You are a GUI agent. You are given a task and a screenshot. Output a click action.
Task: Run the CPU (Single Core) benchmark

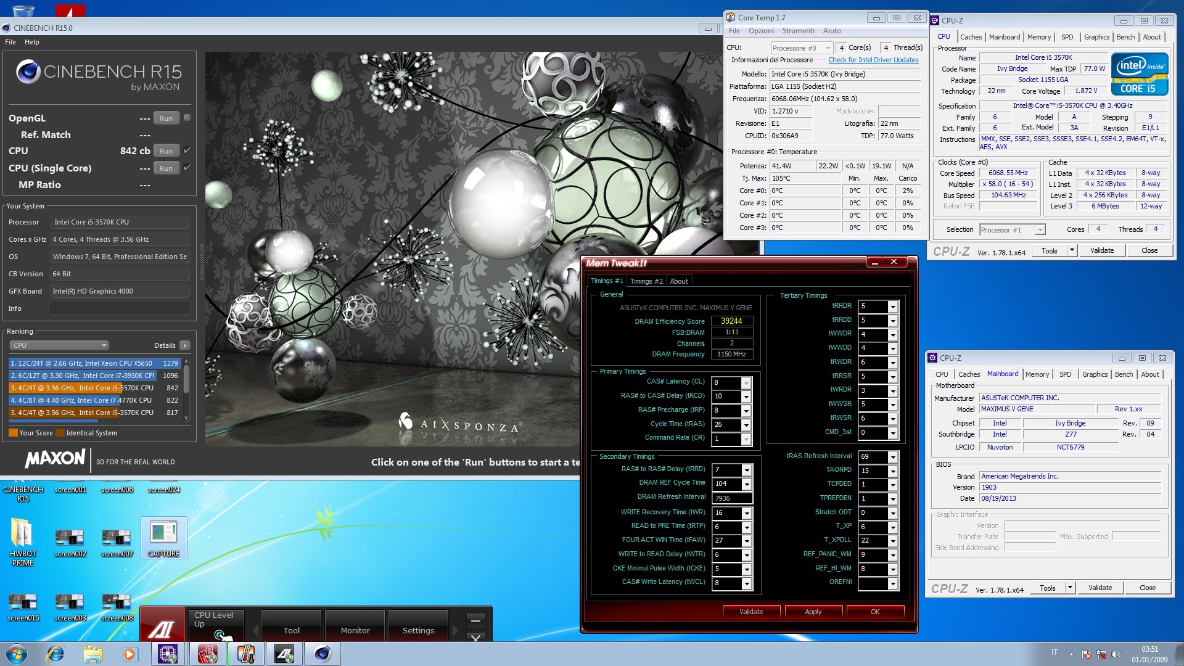[166, 168]
